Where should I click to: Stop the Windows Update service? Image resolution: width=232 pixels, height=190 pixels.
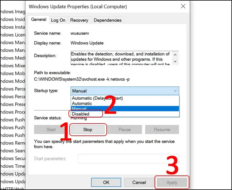click(88, 130)
